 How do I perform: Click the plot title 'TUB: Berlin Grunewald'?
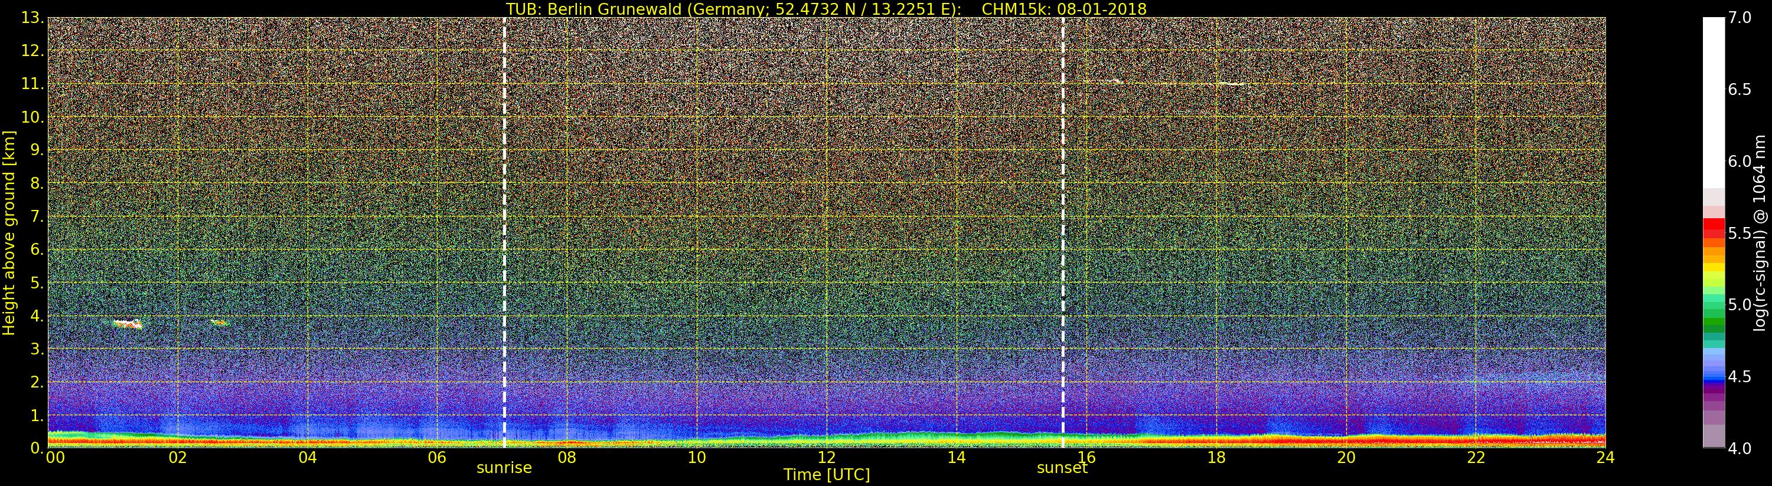826,9
